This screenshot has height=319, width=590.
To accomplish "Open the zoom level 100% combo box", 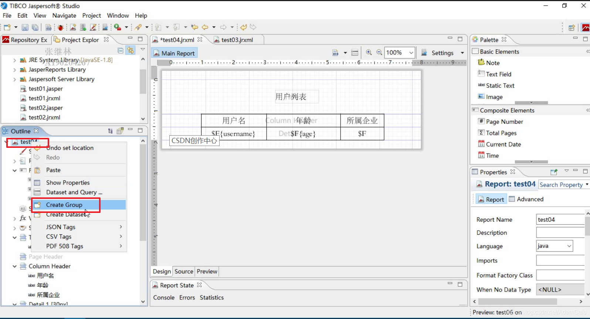I will (400, 52).
